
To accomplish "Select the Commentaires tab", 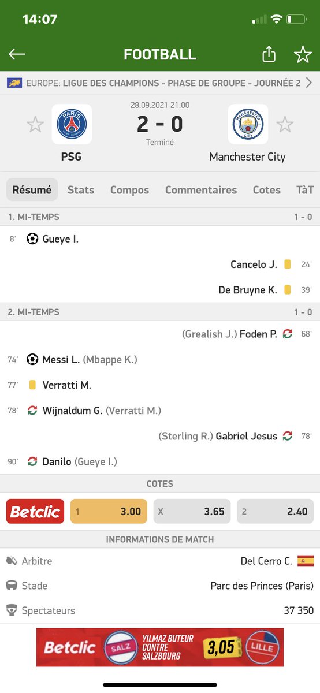I will tap(201, 190).
